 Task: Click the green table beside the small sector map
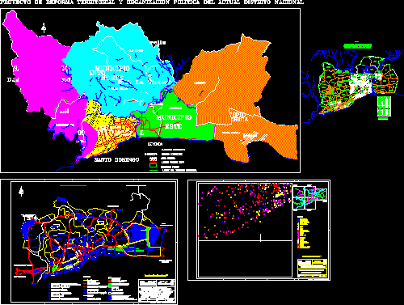click(384, 107)
